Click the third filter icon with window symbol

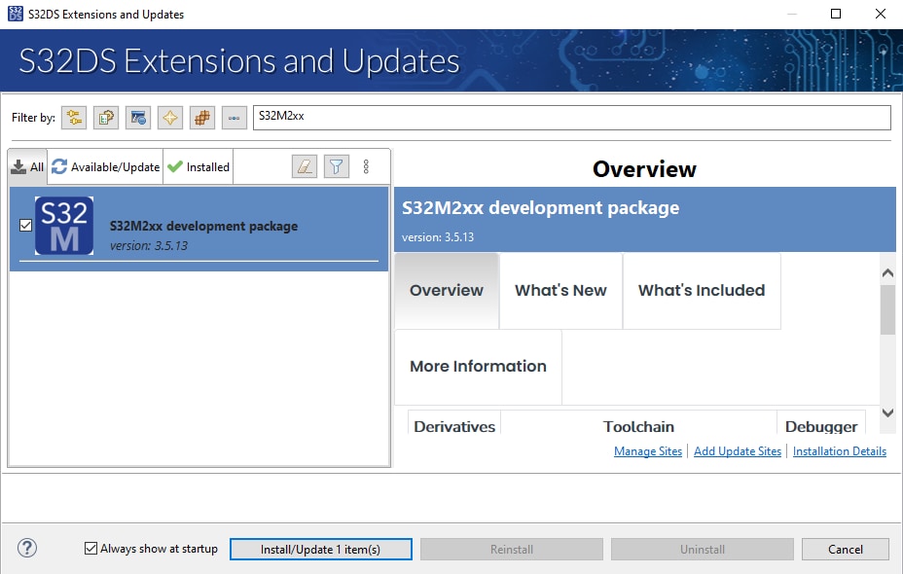pyautogui.click(x=138, y=118)
